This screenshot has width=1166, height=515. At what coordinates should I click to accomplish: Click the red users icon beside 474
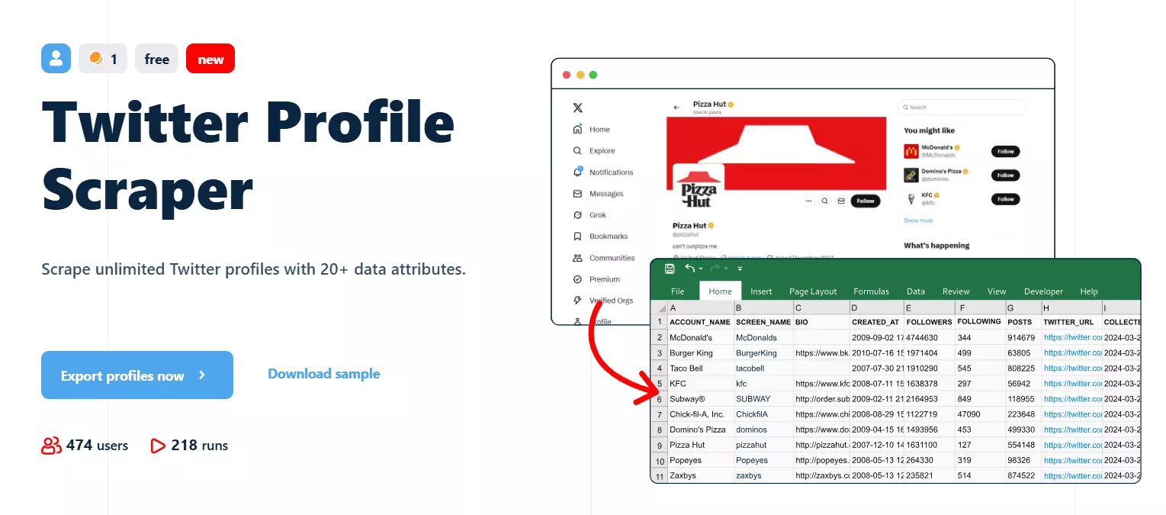click(x=51, y=446)
